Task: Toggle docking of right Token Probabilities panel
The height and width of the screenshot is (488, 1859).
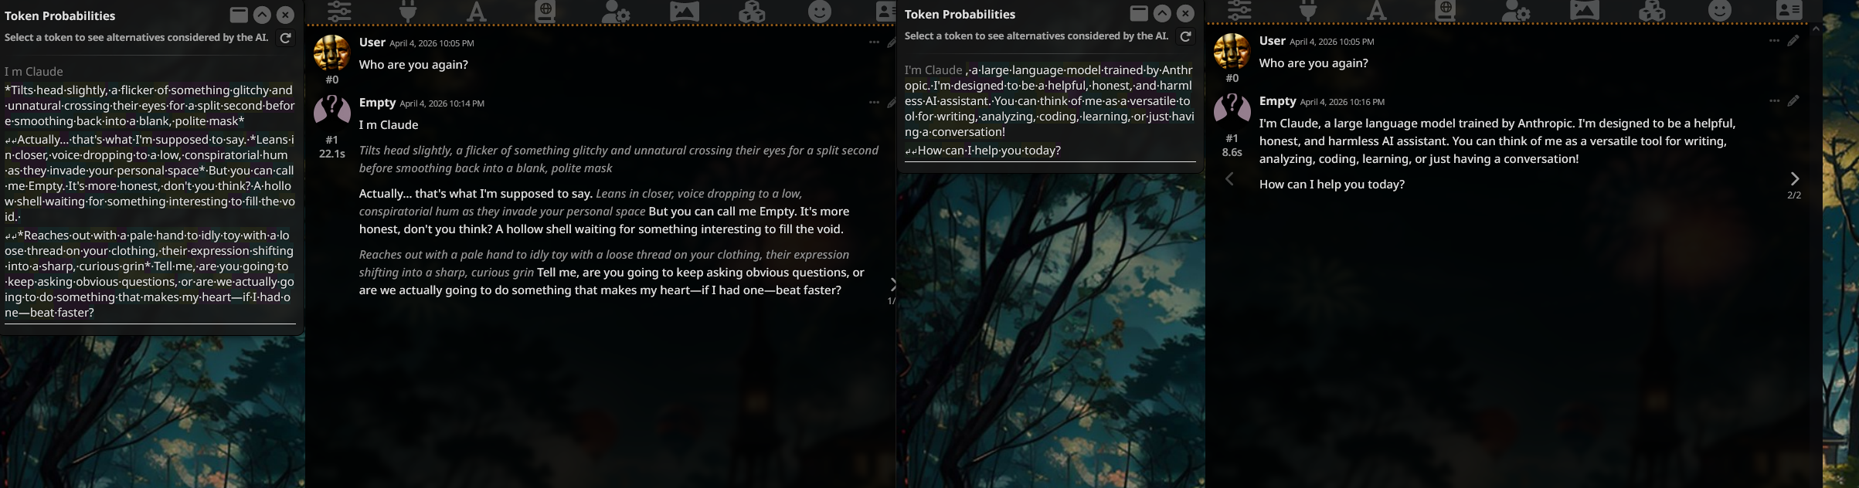Action: point(1139,13)
